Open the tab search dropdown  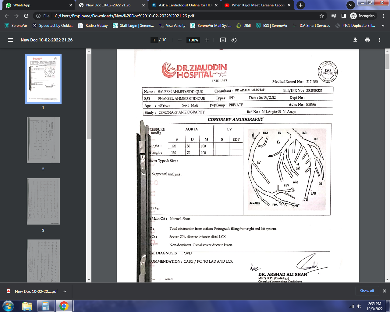[351, 5]
